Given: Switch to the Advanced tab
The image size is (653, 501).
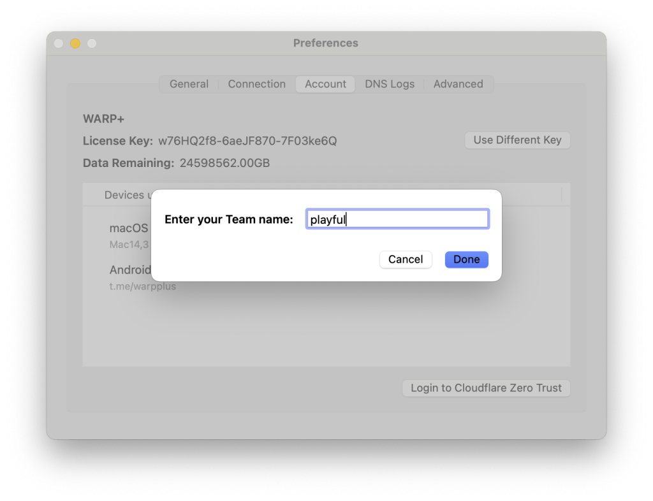Looking at the screenshot, I should click(458, 84).
